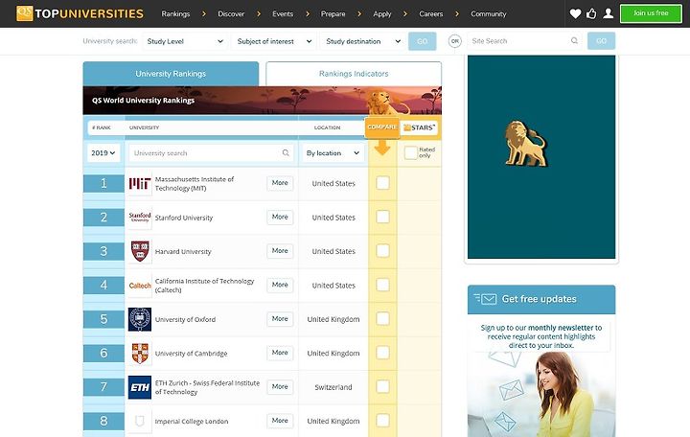Expand the arrow after Rankings menu

[204, 14]
